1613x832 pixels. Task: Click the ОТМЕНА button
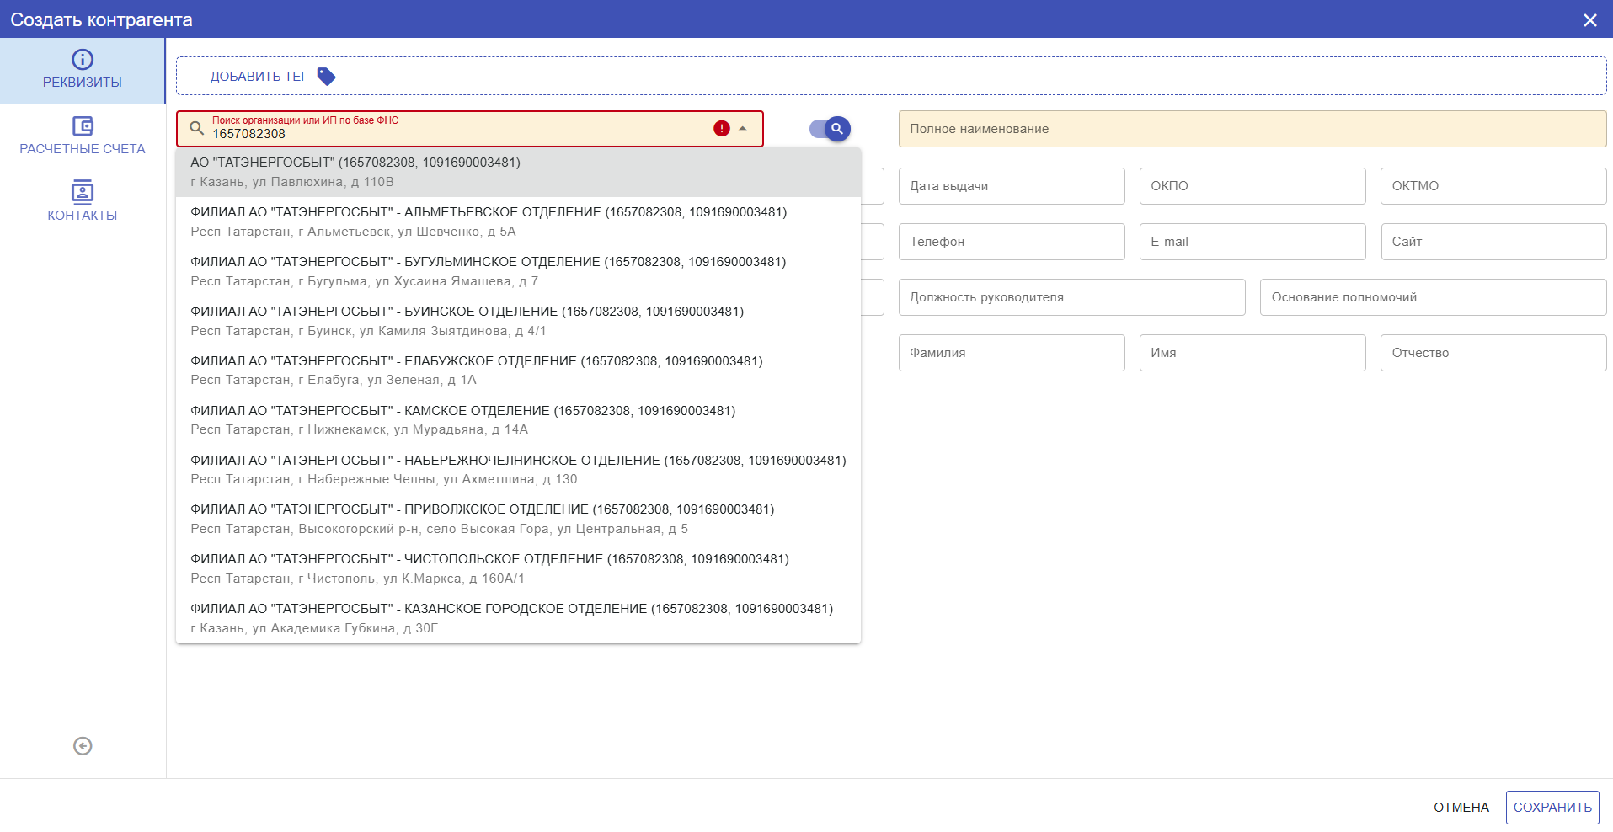coord(1461,808)
